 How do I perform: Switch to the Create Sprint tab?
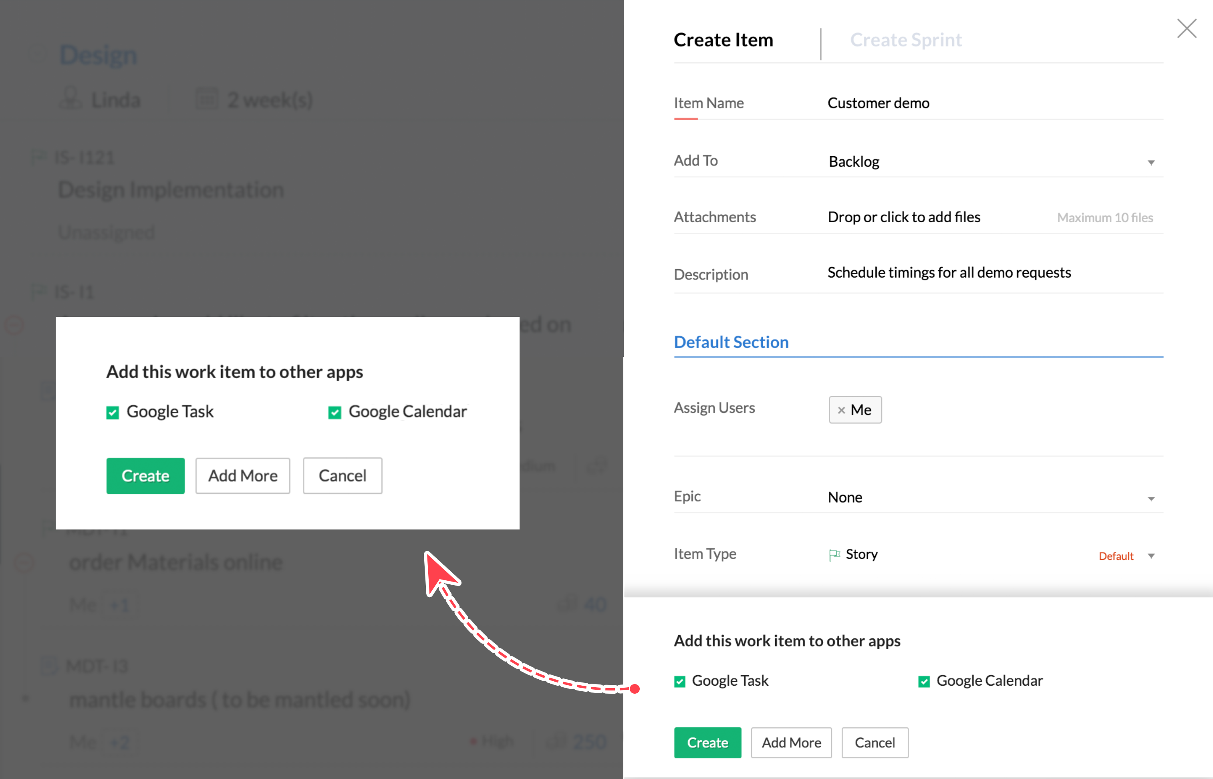point(905,40)
